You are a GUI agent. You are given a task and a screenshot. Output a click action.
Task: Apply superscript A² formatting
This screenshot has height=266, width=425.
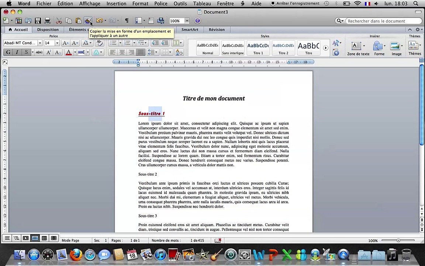pyautogui.click(x=49, y=52)
